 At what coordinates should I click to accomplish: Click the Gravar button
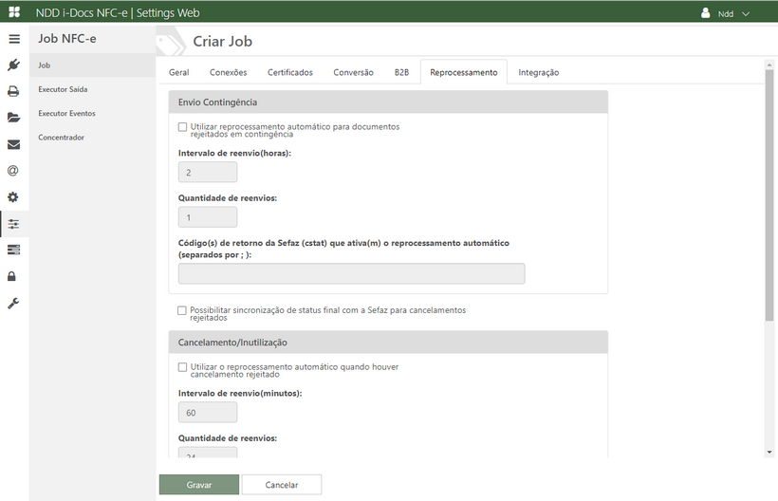[x=199, y=485]
